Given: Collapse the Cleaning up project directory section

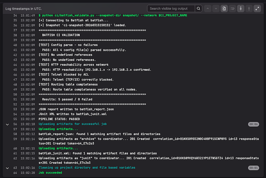Looking at the screenshot, I should [7, 168].
